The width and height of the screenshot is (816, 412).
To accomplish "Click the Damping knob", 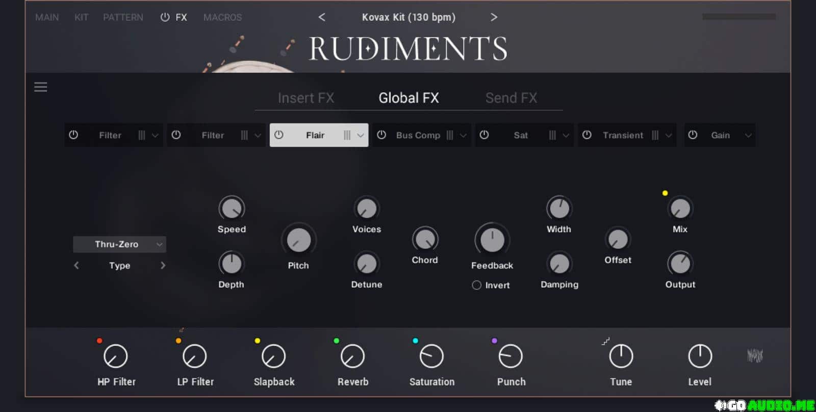I will click(x=559, y=264).
